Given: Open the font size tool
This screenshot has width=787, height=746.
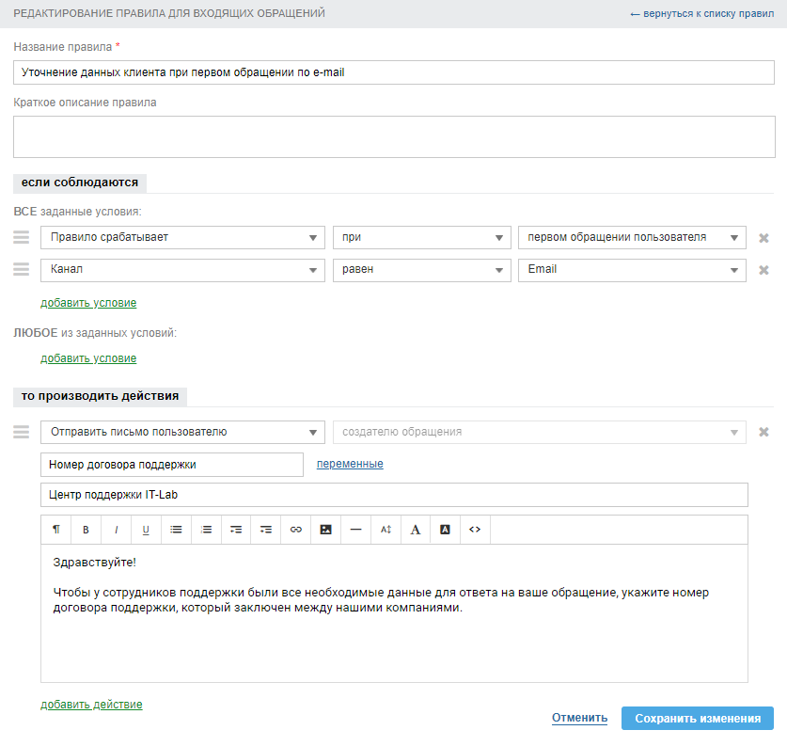Looking at the screenshot, I should click(x=386, y=530).
